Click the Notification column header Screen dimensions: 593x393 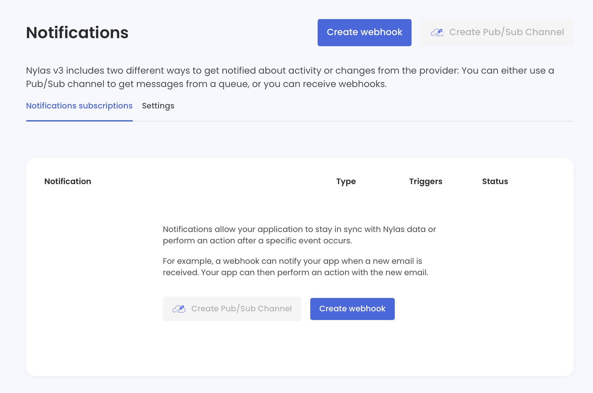tap(68, 181)
